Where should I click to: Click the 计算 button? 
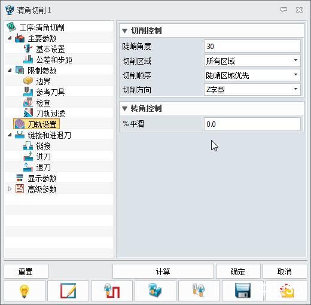point(163,272)
